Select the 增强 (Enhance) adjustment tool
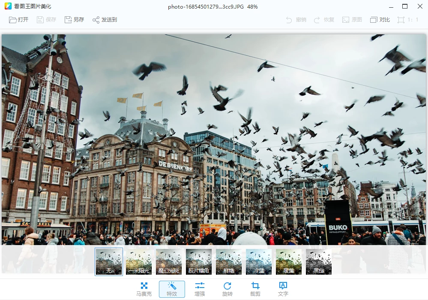428x300 pixels. tap(200, 289)
